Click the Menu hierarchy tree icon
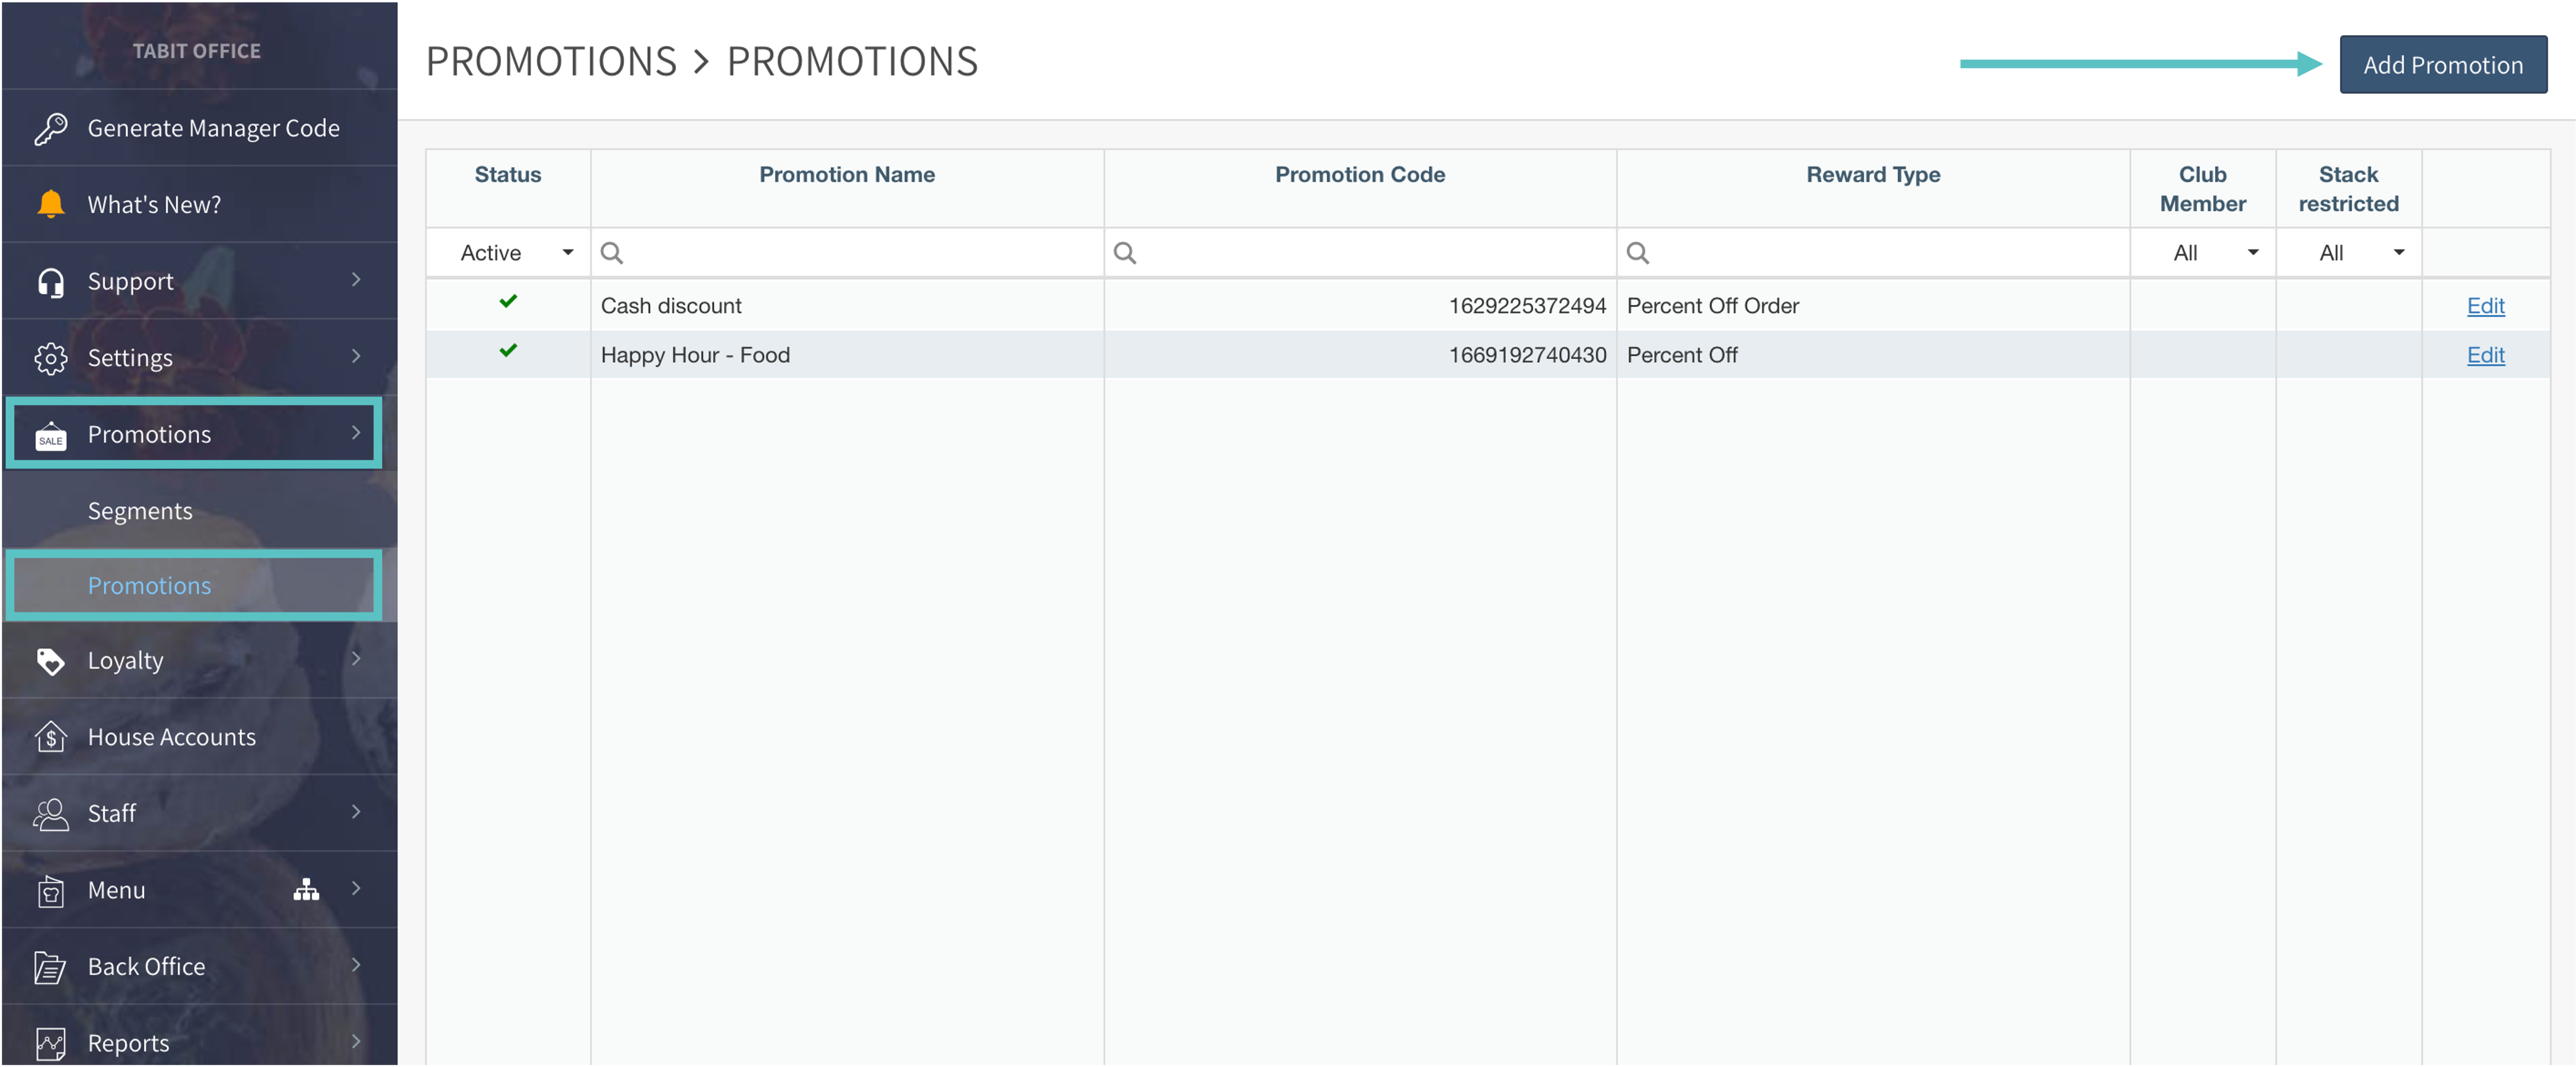 [x=306, y=890]
